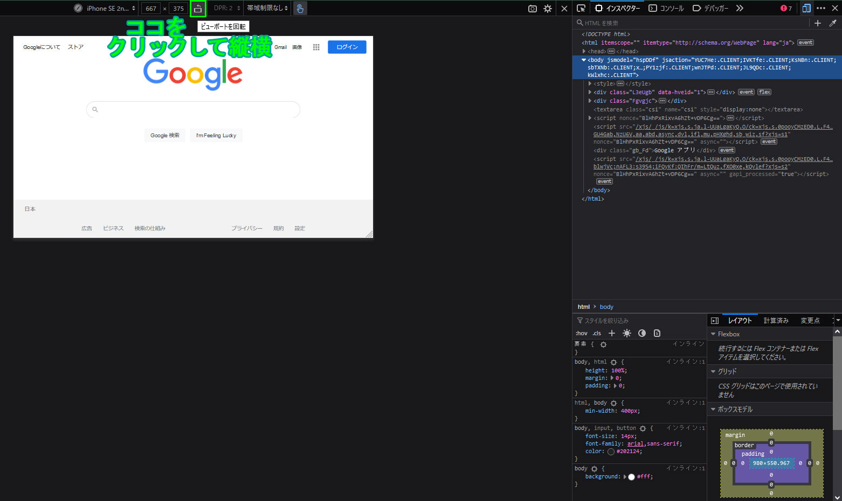Switch to the コンソール tab
Image resolution: width=842 pixels, height=501 pixels.
point(666,8)
